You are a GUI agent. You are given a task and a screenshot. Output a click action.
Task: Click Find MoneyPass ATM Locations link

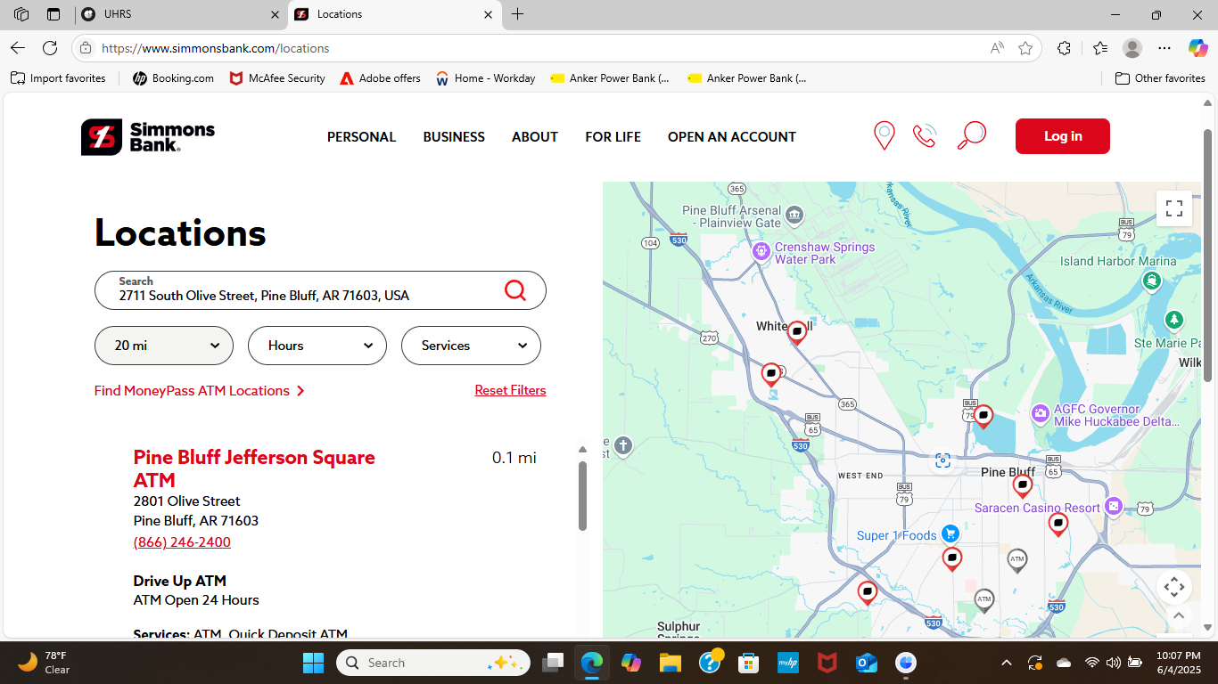click(200, 391)
